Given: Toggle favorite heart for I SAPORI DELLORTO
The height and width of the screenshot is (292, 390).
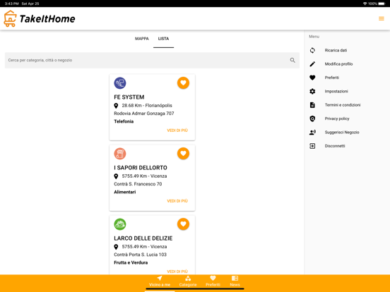Looking at the screenshot, I should 183,154.
